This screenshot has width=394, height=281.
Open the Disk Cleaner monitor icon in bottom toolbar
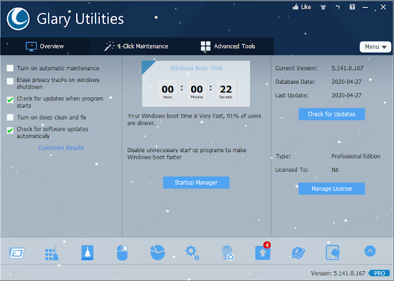[x=17, y=253]
